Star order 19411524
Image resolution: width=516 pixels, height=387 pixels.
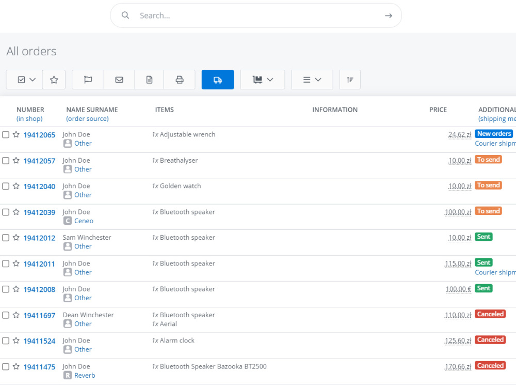point(16,341)
